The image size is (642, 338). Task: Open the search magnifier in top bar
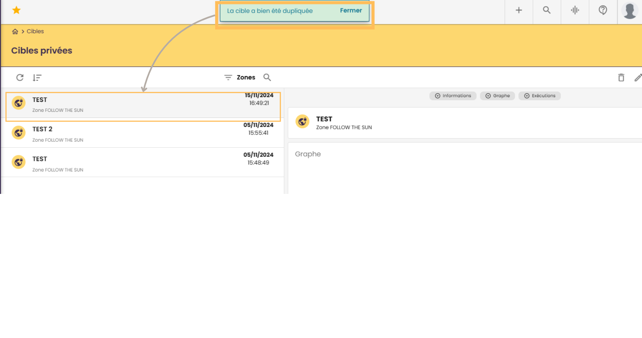547,10
